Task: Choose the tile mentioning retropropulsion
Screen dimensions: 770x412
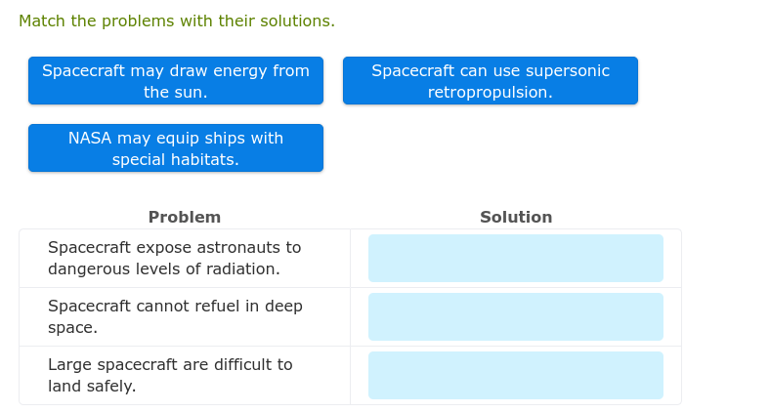Action: (x=491, y=81)
